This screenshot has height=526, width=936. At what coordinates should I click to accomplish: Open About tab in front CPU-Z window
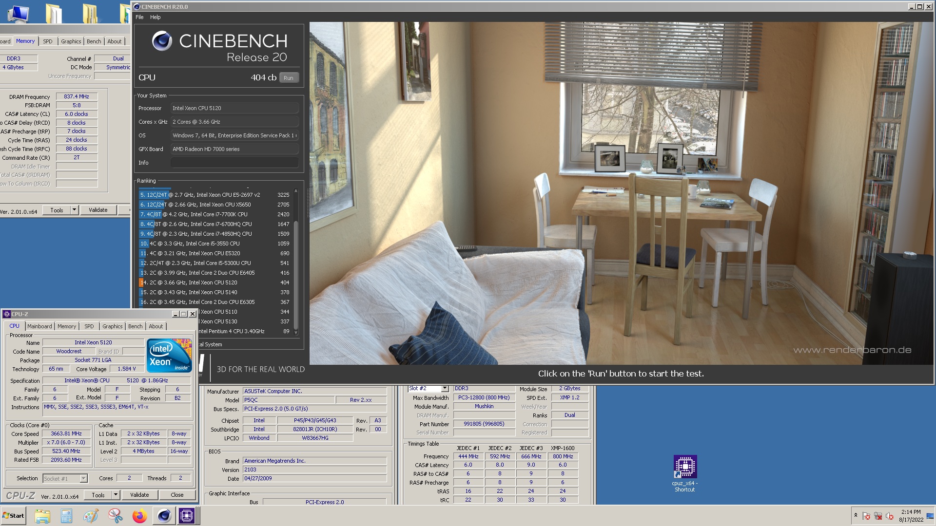pos(156,326)
